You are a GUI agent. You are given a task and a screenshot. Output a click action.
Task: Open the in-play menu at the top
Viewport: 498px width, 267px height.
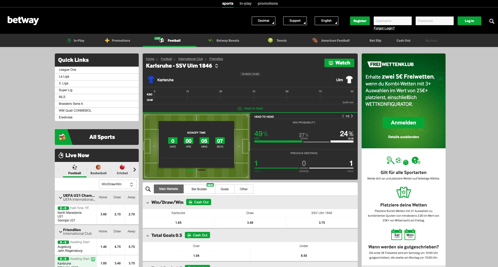tap(245, 3)
